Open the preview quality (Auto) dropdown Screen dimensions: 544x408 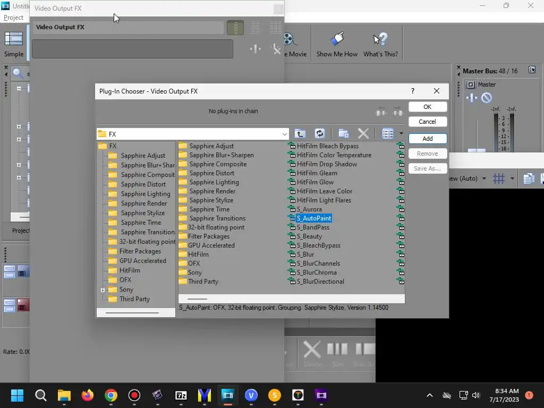(484, 178)
